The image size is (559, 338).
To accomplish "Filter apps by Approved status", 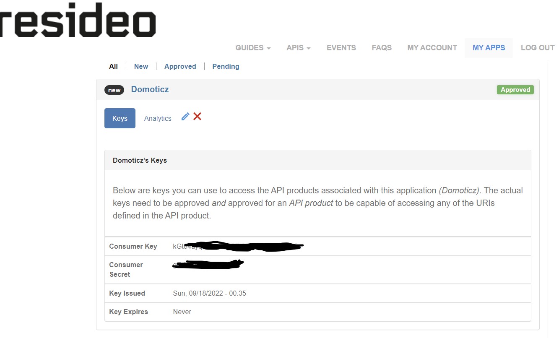I will 180,66.
